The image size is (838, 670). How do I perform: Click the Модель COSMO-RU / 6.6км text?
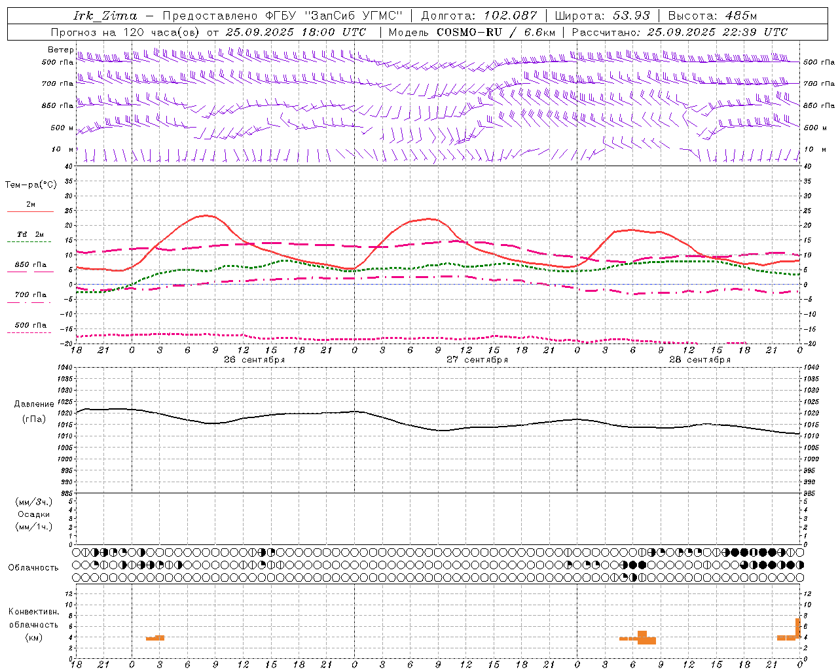[472, 32]
